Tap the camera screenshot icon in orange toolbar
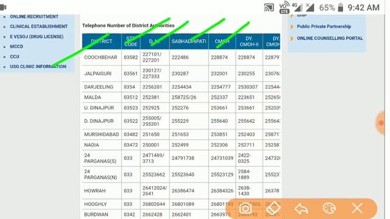 click(x=245, y=208)
